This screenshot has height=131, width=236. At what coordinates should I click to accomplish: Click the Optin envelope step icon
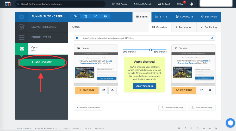(22, 49)
